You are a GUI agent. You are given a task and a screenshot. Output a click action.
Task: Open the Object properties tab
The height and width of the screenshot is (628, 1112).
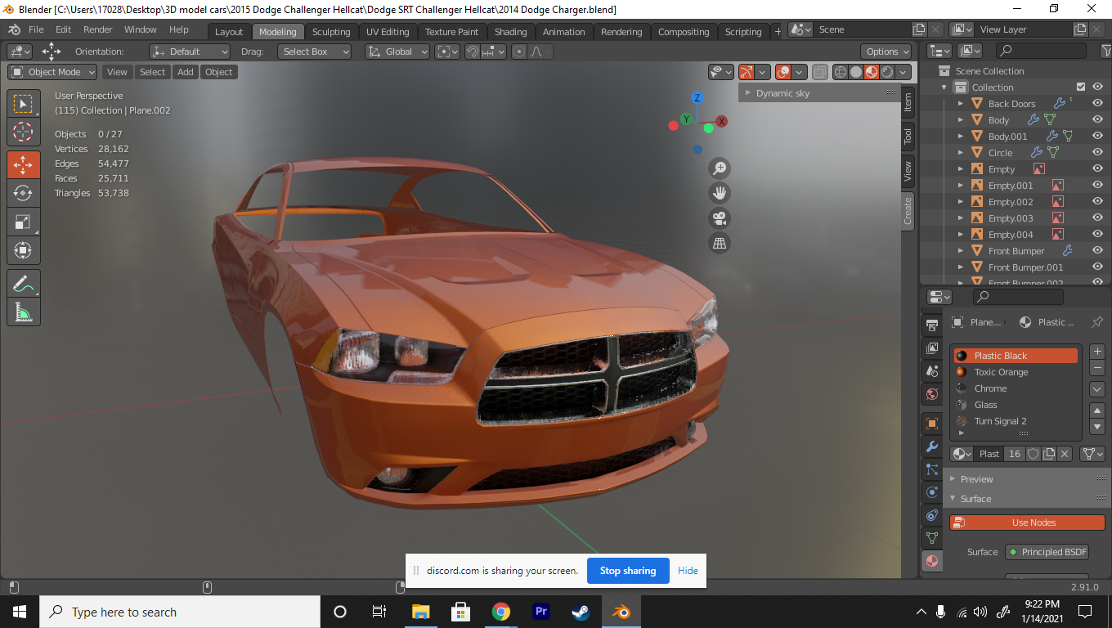pyautogui.click(x=932, y=424)
